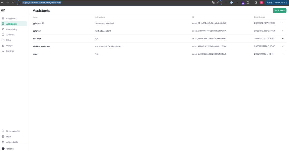Open Fine-tuning in the sidebar

pos(14,29)
